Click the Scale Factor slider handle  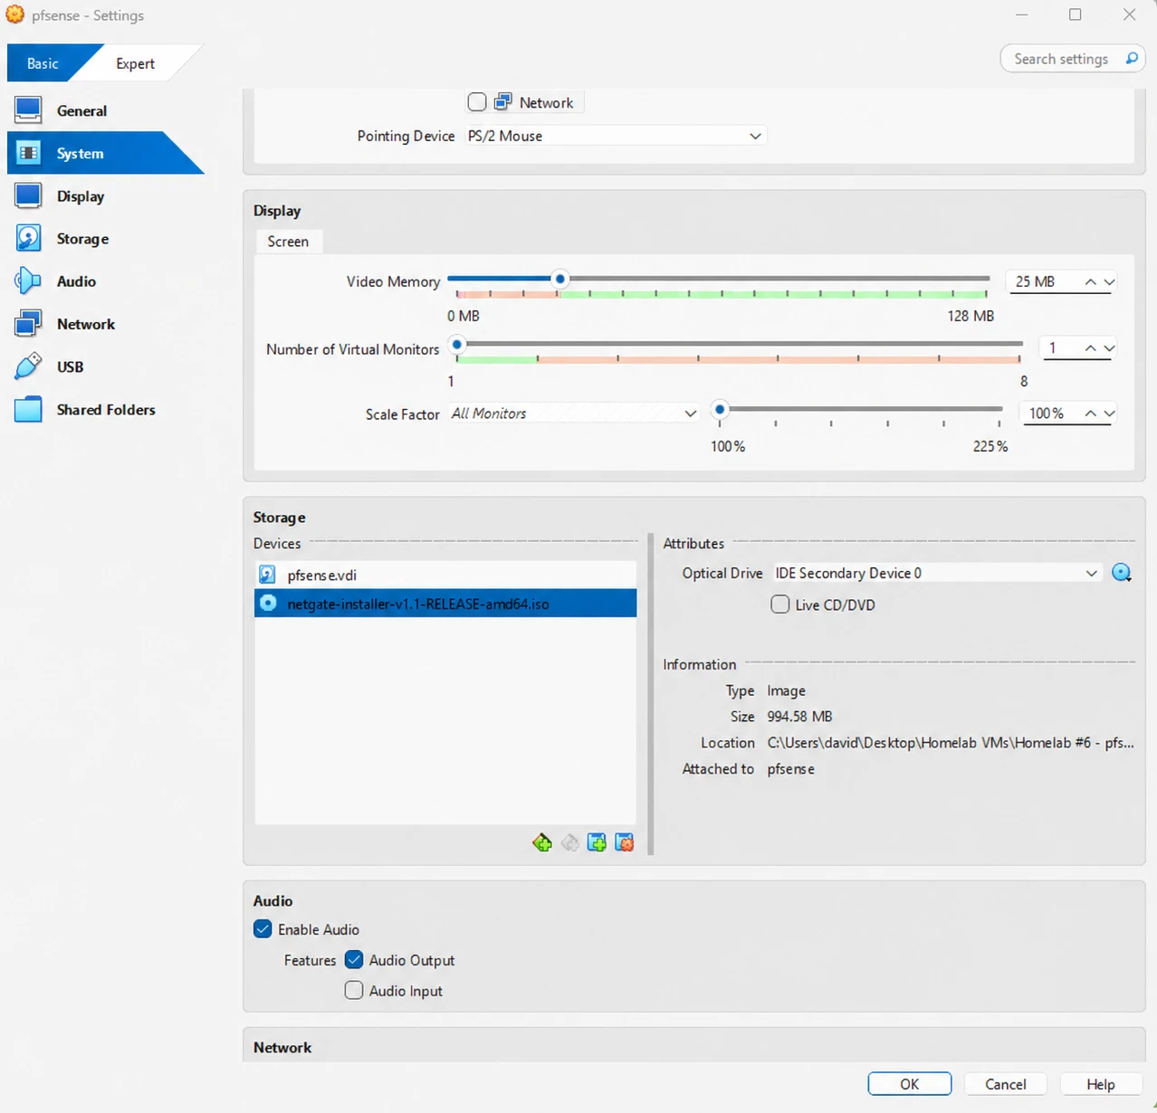tap(720, 410)
